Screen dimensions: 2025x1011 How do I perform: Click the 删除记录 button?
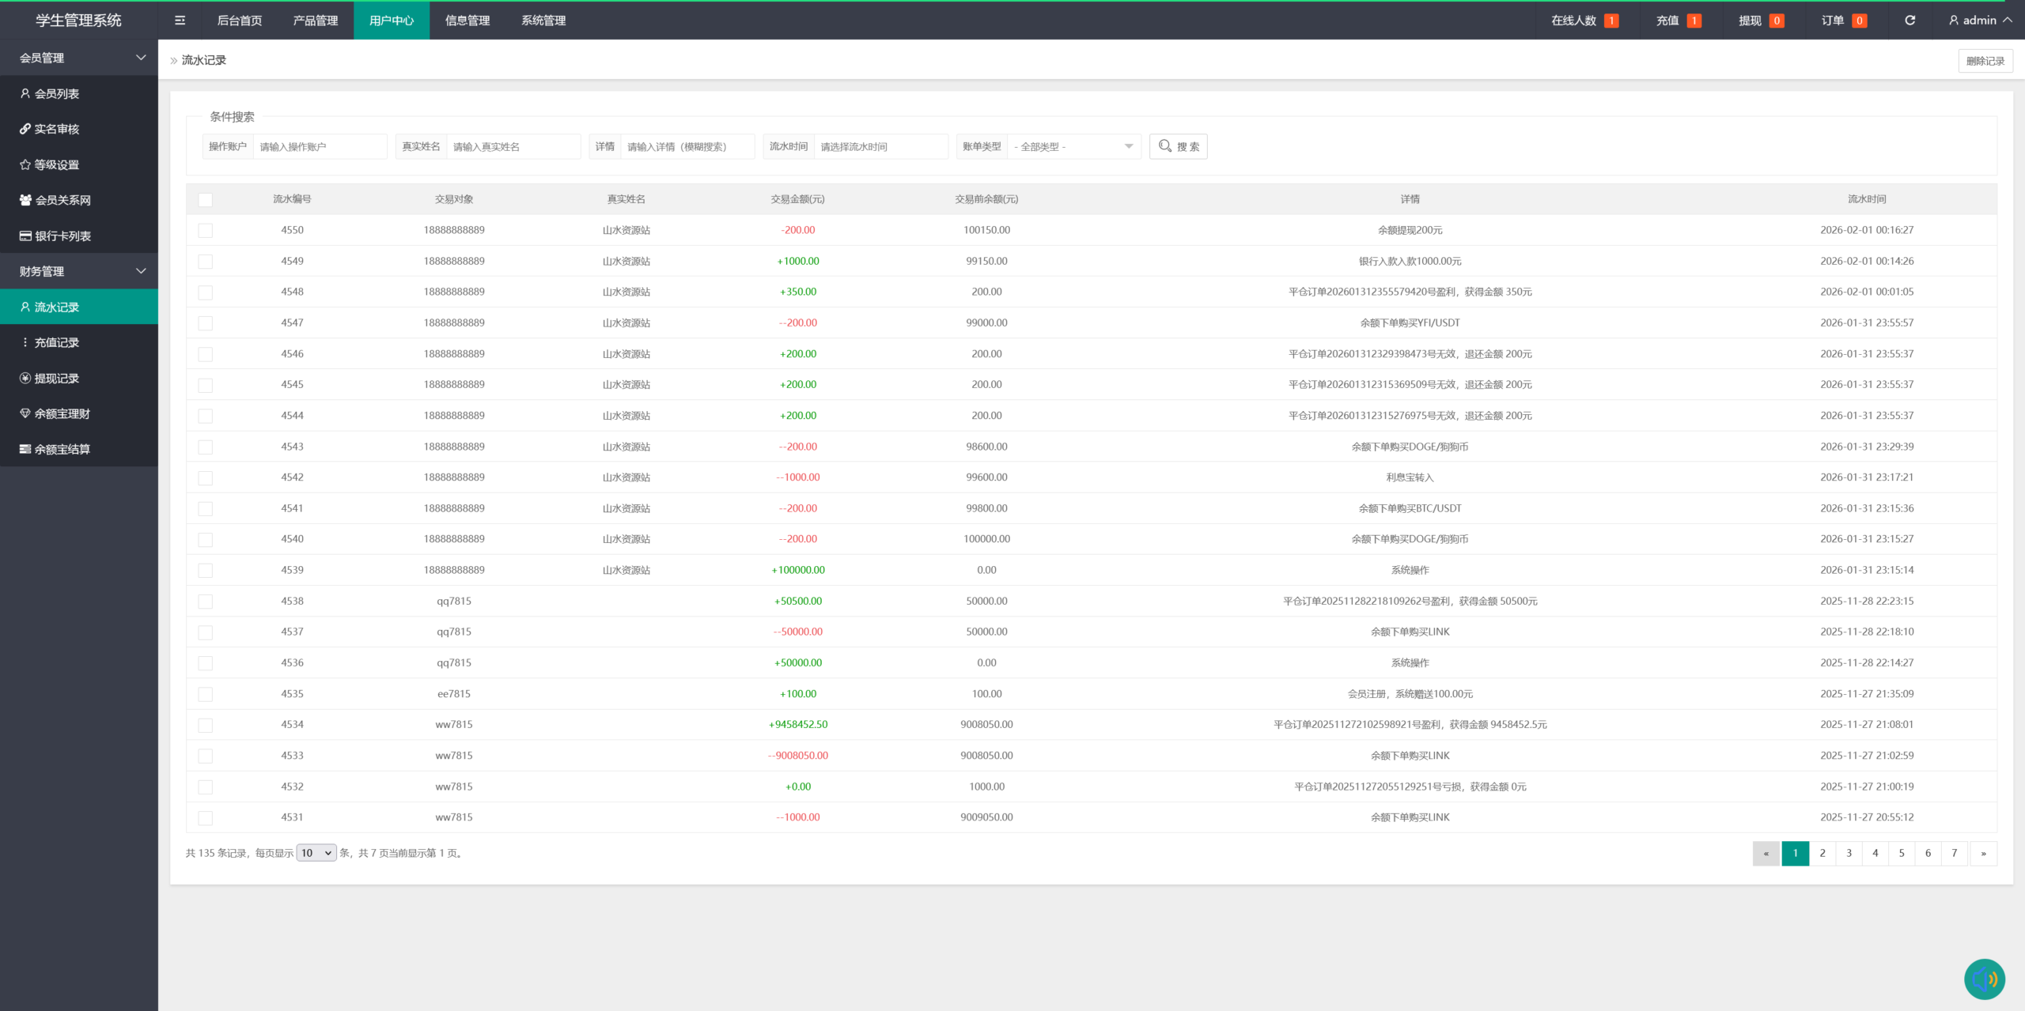pyautogui.click(x=1985, y=61)
